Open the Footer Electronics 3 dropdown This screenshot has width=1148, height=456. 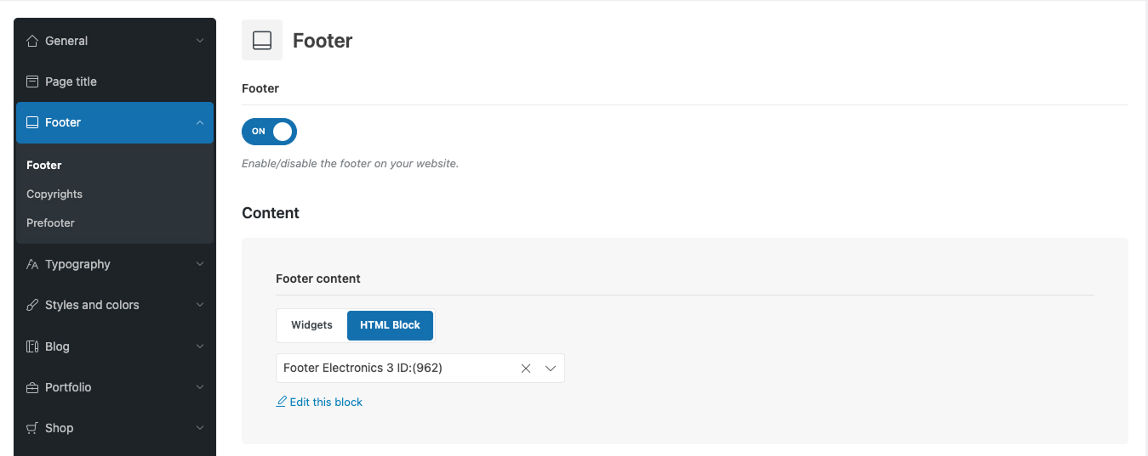pyautogui.click(x=550, y=369)
